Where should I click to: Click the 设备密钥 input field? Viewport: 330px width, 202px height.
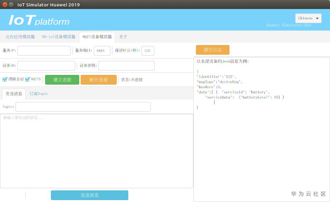[126, 66]
